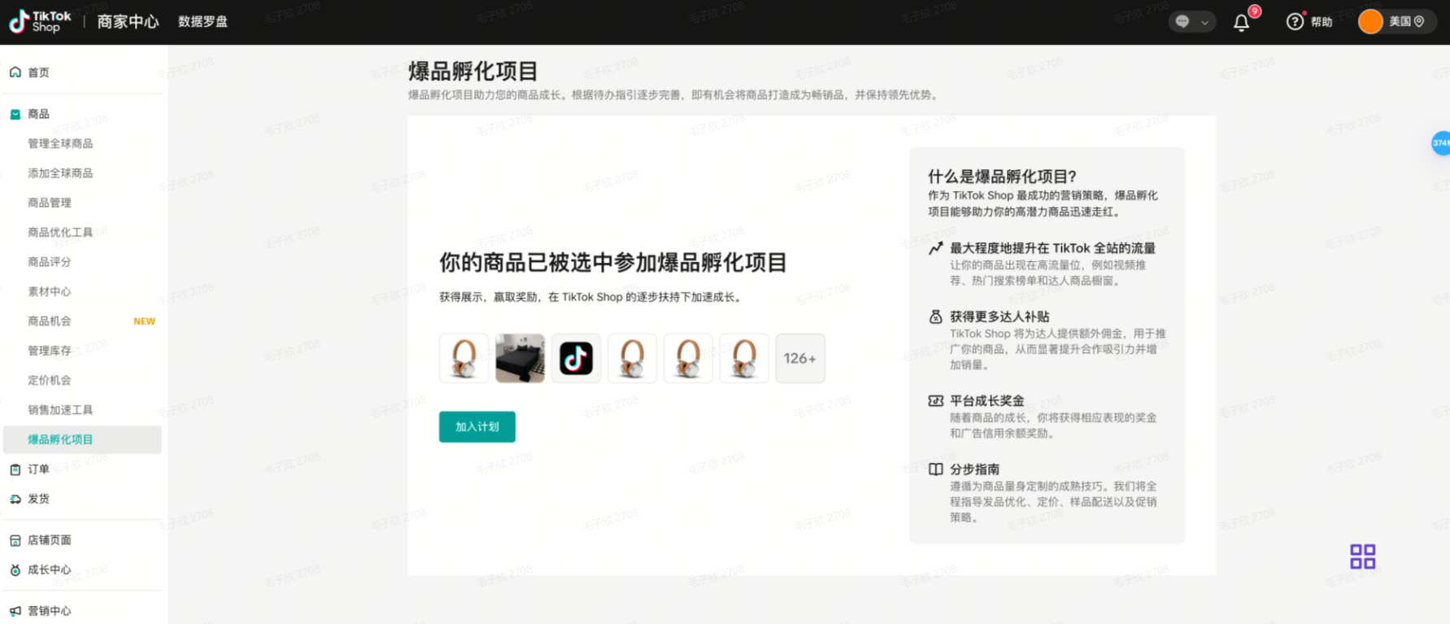Open 添加全球商品
1450x624 pixels.
[60, 173]
